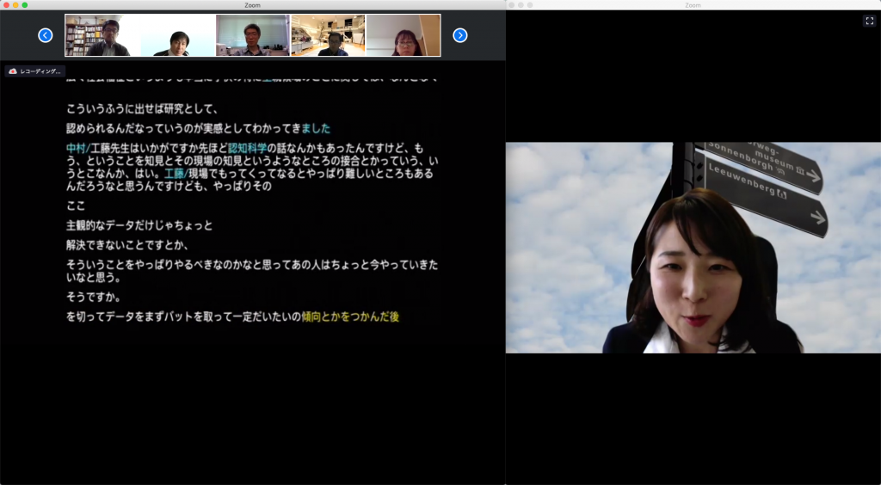Screen dimensions: 881x485
Task: Click the cyan word ました in captions
Action: pyautogui.click(x=316, y=128)
